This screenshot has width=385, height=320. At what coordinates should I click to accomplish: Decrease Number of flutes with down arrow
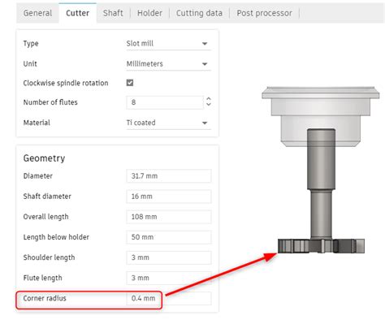pyautogui.click(x=209, y=104)
